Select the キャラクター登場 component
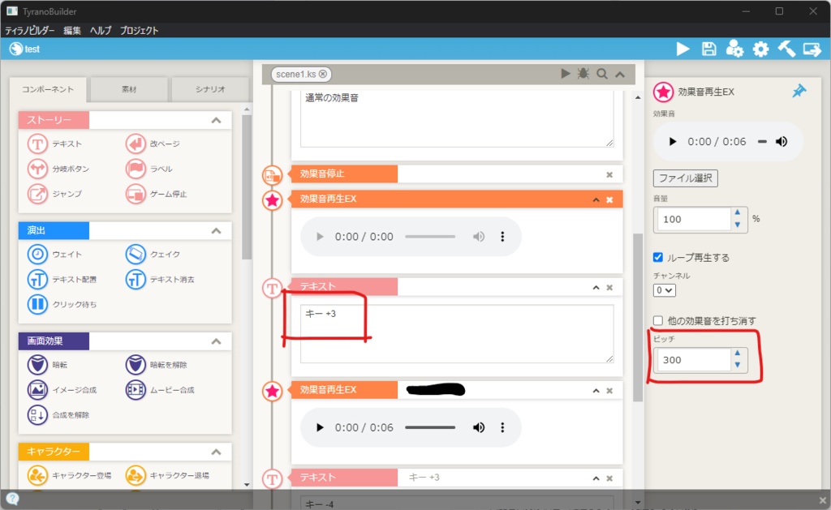This screenshot has height=510, width=831. pos(70,476)
